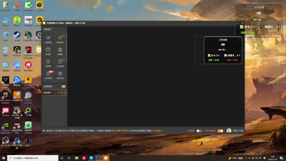Open the green music note app shortcut
286x161 pixels.
(x=17, y=21)
